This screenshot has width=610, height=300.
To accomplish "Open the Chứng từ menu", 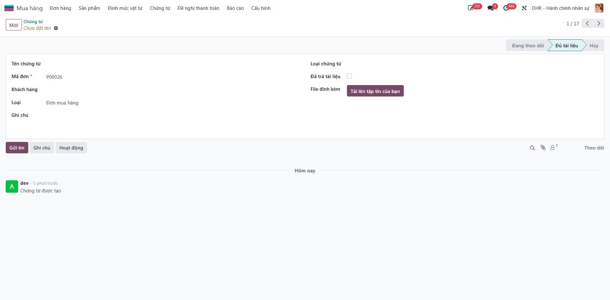I will (160, 8).
